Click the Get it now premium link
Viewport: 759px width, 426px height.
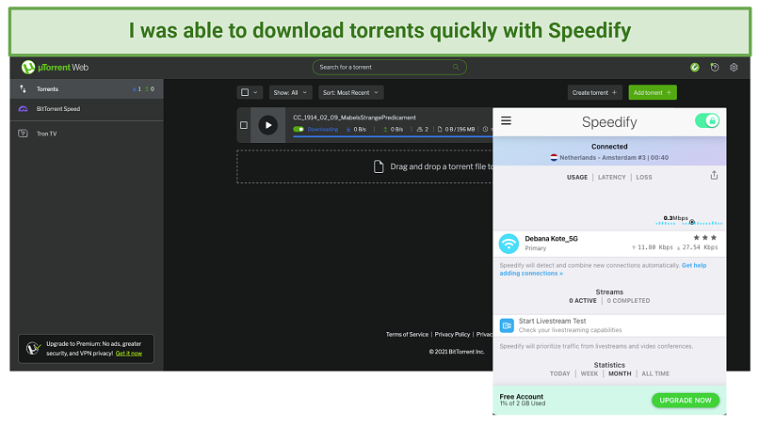(129, 354)
